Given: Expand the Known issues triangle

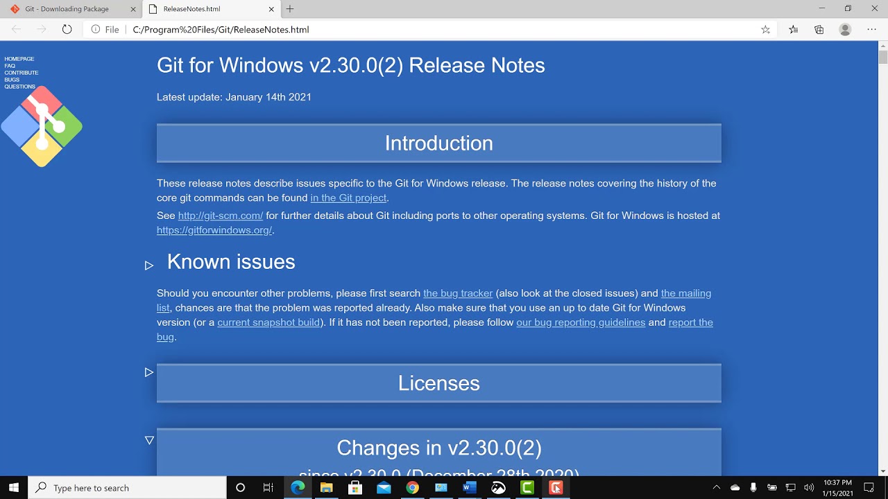Looking at the screenshot, I should 149,265.
